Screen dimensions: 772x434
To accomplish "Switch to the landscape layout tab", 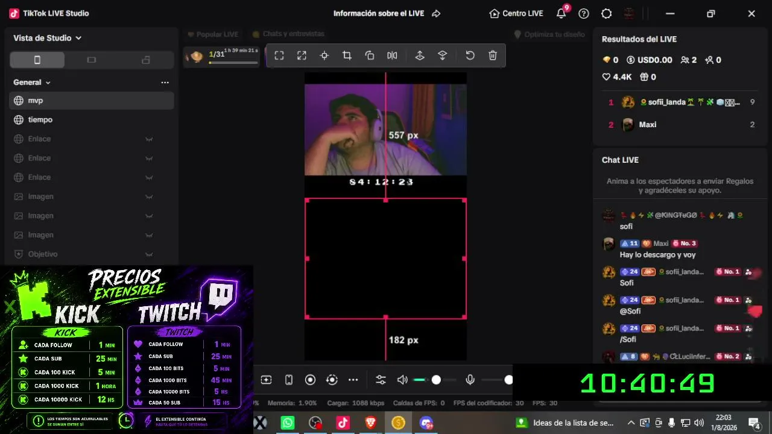I will [92, 60].
